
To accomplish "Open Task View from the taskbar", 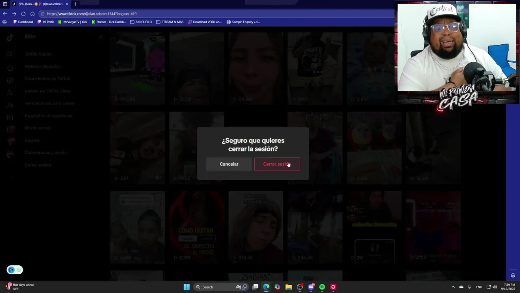I will 255,287.
